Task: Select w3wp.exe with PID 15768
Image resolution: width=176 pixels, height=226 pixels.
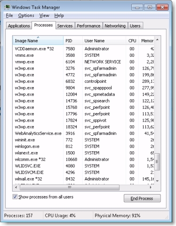Action: 83,107
